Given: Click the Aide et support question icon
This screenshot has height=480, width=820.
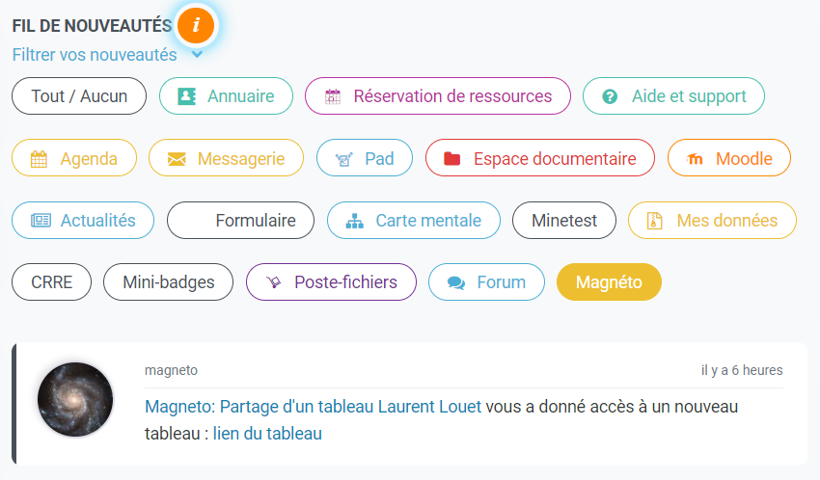Looking at the screenshot, I should [x=610, y=96].
